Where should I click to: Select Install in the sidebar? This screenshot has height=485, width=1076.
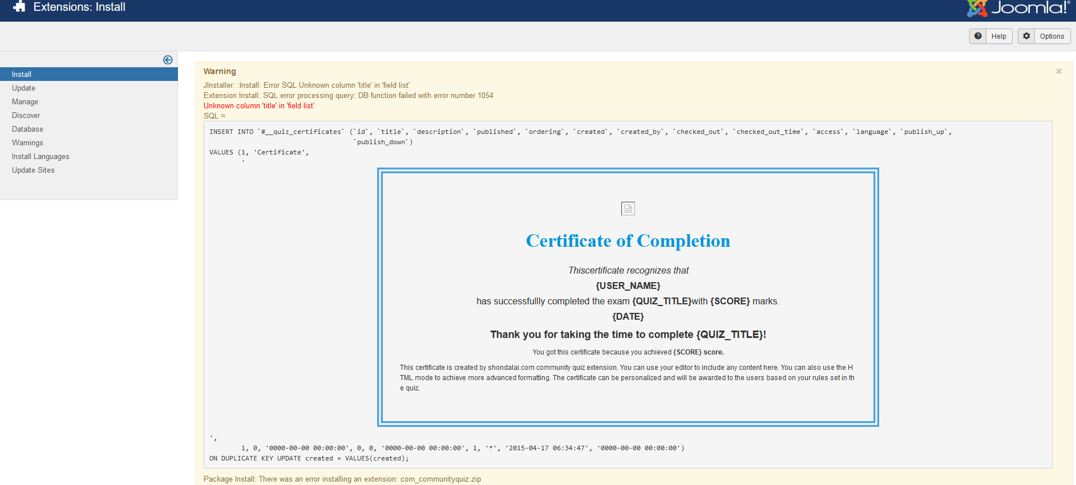coord(22,75)
